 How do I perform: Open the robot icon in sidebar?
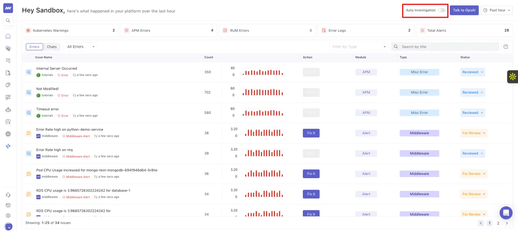8,110
